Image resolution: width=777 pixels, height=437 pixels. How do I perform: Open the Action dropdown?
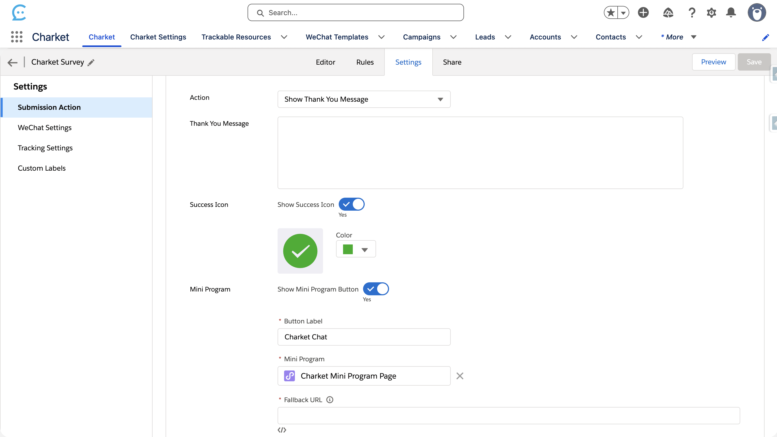tap(364, 99)
